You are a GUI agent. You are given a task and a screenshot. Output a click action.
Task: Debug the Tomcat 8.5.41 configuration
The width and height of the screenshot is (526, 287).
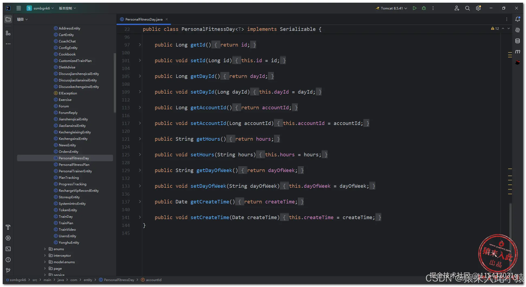pos(424,8)
